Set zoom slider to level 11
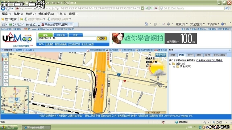This screenshot has width=232, height=130. tap(6, 59)
